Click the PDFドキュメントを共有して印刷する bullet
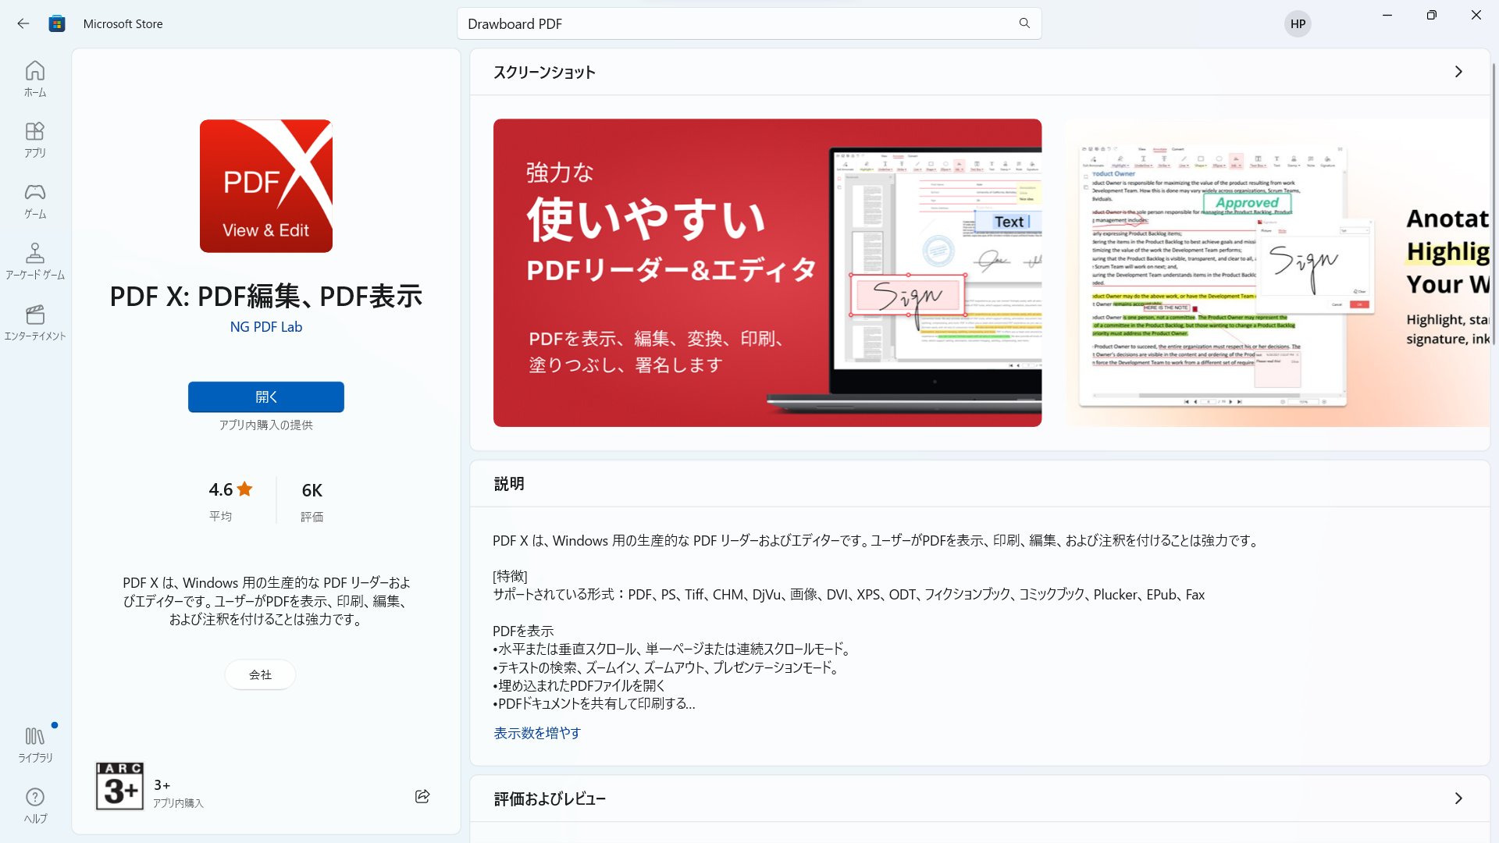The width and height of the screenshot is (1499, 843). pyautogui.click(x=594, y=703)
